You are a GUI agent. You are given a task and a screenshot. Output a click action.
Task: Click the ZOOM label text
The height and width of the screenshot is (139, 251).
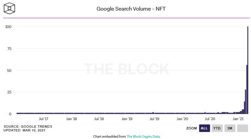pos(191,128)
